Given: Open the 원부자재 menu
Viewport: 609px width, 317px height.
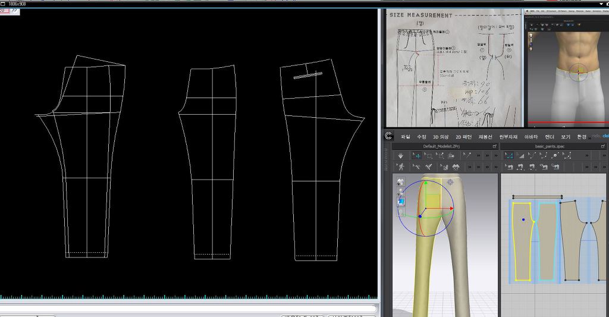Looking at the screenshot, I should 508,137.
